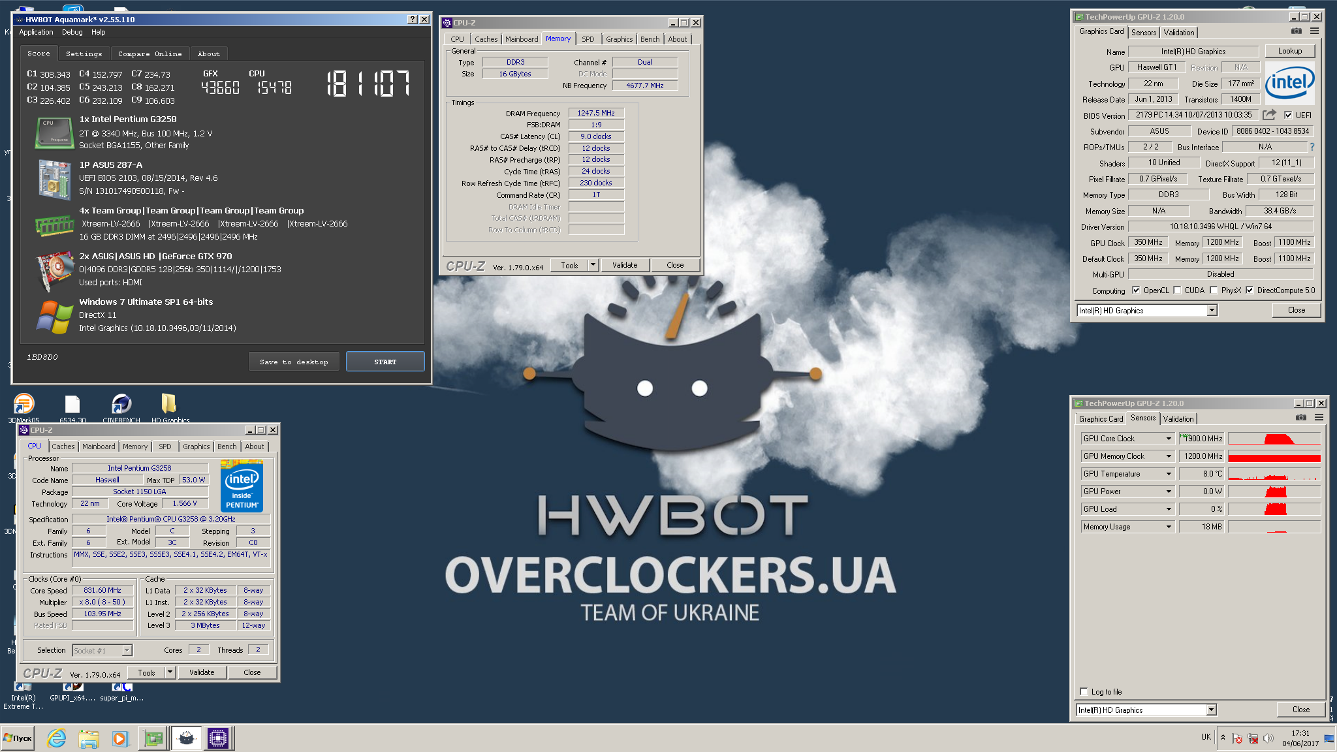This screenshot has height=752, width=1337.
Task: Click GPU Memory Clock sensor graph
Action: click(x=1274, y=456)
